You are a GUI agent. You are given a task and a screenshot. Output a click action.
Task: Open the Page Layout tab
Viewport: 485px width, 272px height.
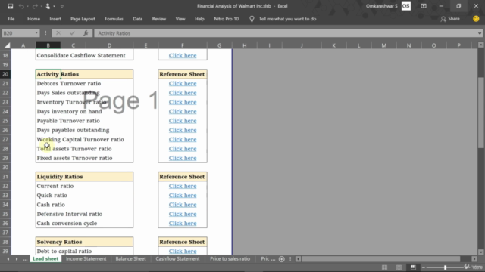[83, 19]
